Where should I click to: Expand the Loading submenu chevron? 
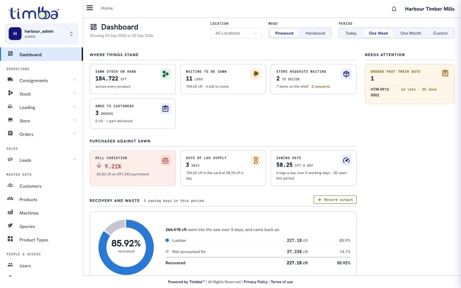(x=75, y=107)
